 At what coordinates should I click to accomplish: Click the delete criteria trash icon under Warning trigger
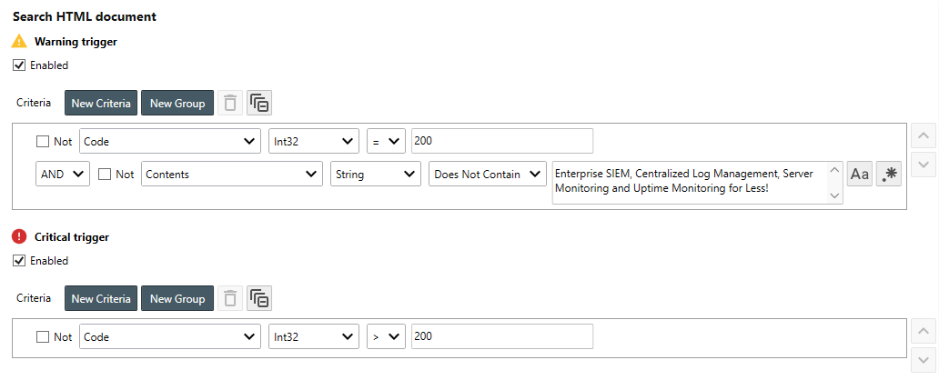point(231,104)
